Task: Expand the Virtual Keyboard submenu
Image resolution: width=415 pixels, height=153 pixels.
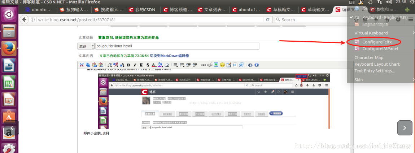Action: [x=381, y=33]
